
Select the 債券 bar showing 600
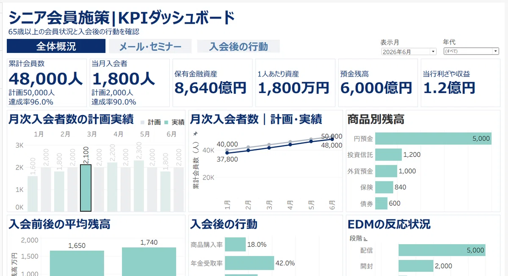coord(381,203)
